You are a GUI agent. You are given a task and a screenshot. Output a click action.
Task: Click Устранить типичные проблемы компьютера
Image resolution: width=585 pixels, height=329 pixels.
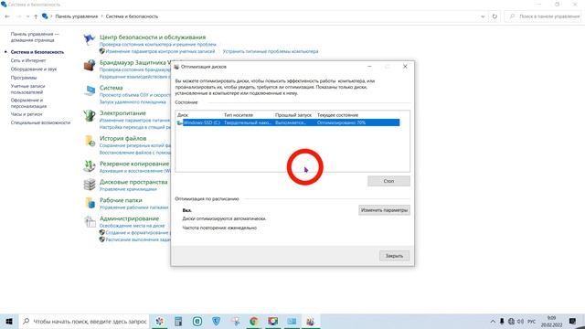coord(271,51)
